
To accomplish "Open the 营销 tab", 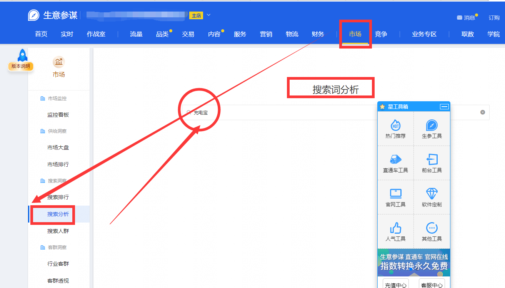I will point(266,34).
